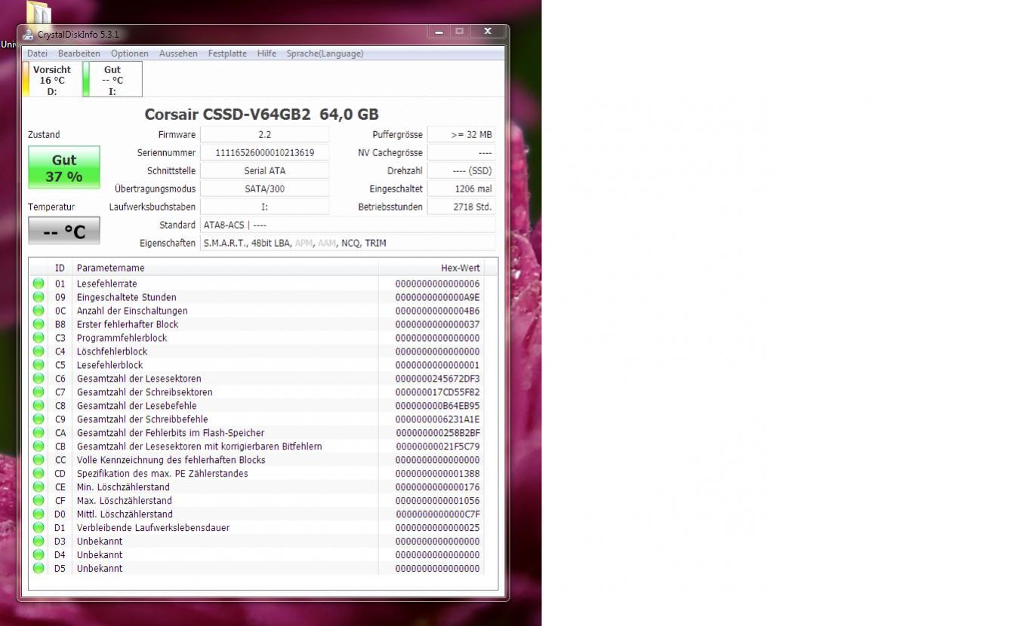This screenshot has width=1011, height=626.
Task: Click status icon for D5 Unbekannt row
Action: [x=39, y=569]
